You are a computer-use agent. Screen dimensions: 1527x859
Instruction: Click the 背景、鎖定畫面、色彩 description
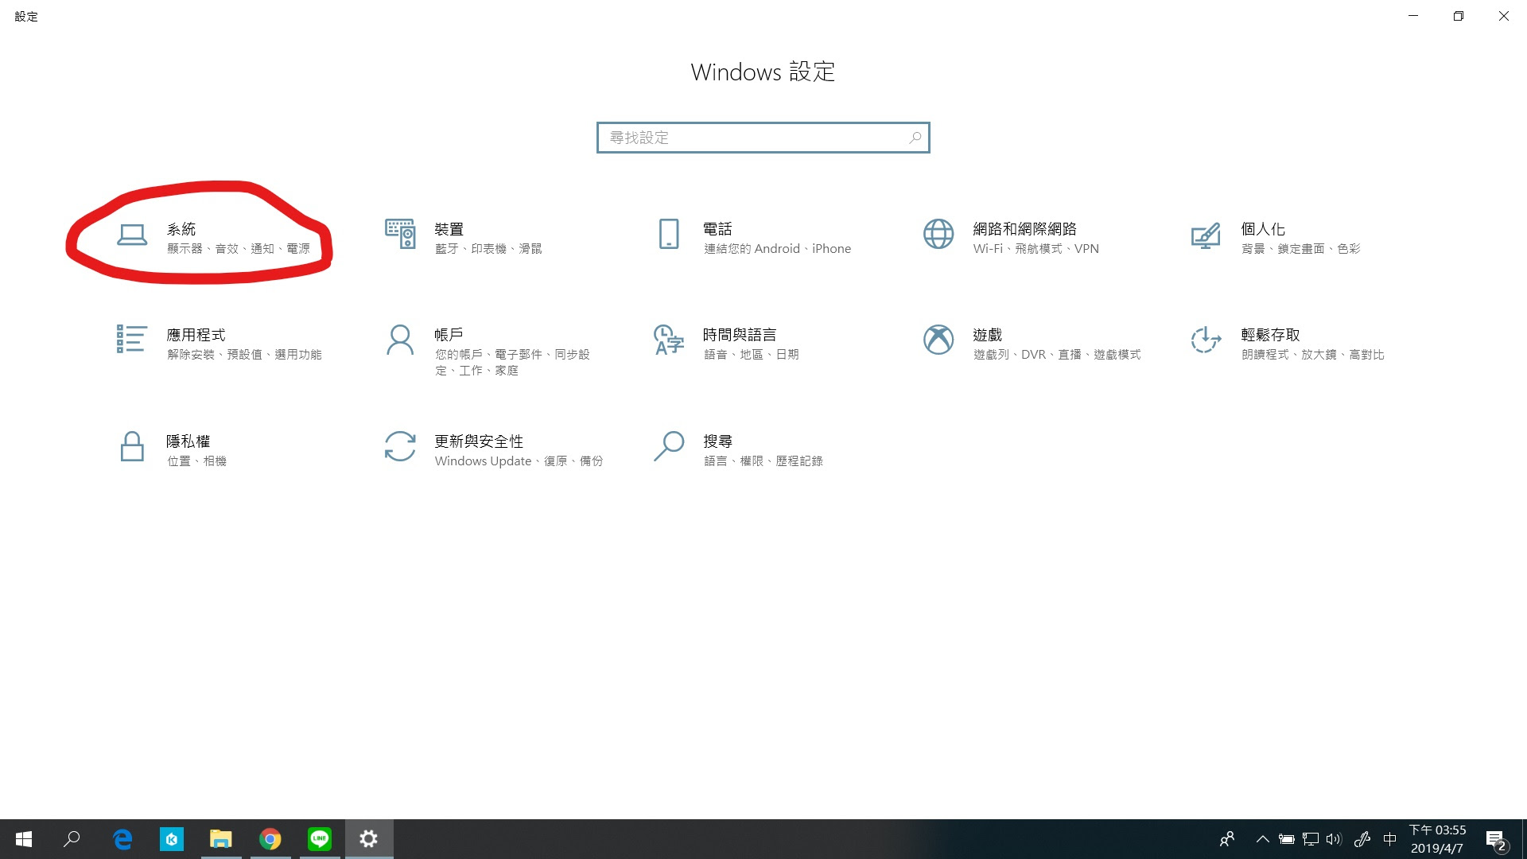click(1301, 249)
